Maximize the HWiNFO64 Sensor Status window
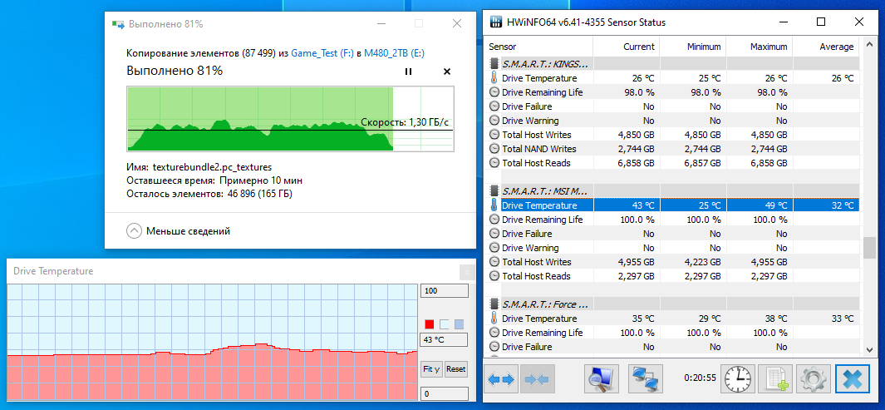 coord(821,22)
